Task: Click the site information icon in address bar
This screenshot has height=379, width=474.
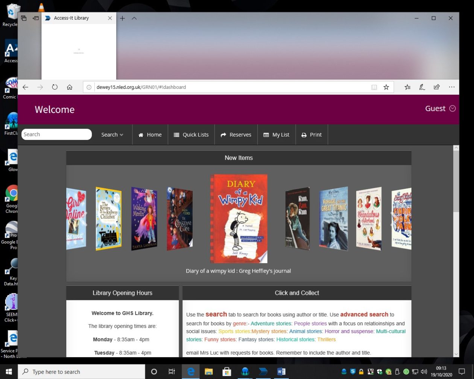Action: 89,87
